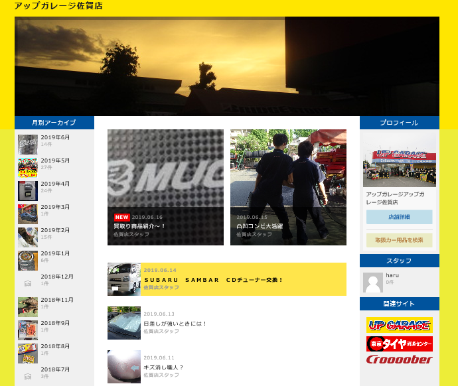458x386 pixels.
Task: Open the 2019年6月 archive link
Action: click(x=55, y=137)
